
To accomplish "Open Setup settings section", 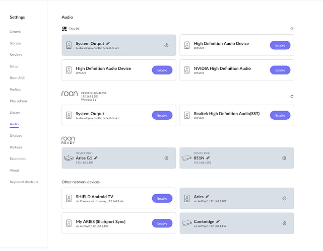I will point(14,66).
